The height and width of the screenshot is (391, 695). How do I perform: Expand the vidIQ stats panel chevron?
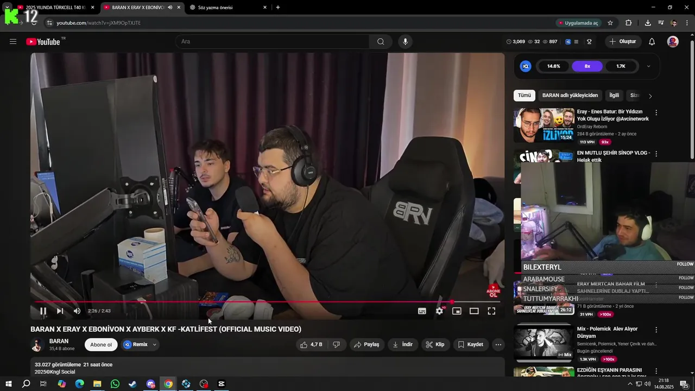point(648,66)
